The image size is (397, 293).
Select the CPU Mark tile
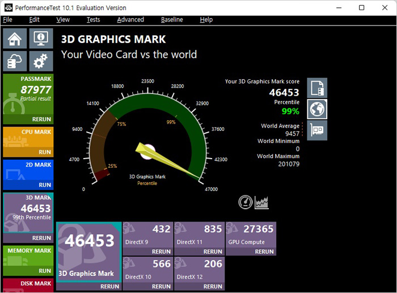[28, 137]
